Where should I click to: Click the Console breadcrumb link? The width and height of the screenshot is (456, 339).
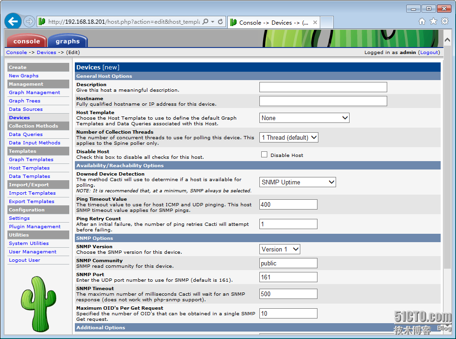pos(17,53)
